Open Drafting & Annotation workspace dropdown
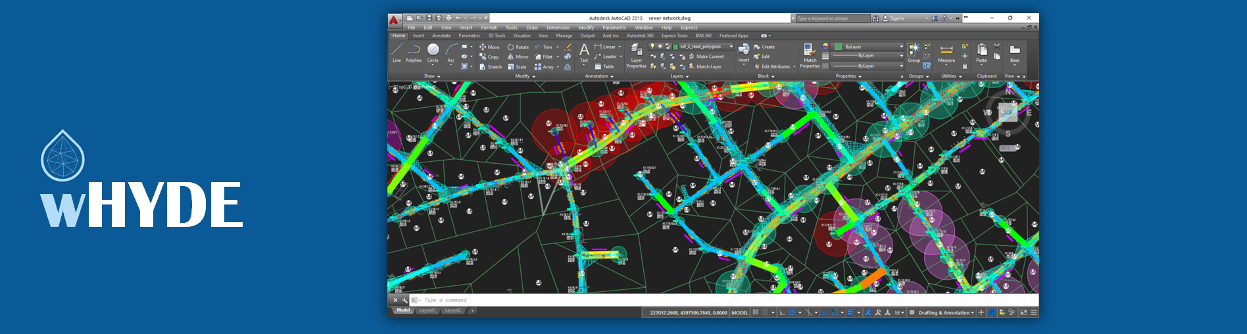Viewport: 1247px width, 334px height. (x=946, y=313)
